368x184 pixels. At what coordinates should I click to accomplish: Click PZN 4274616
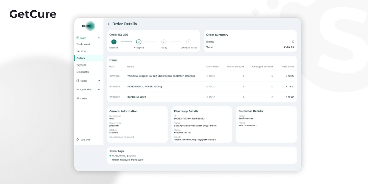pos(115,76)
